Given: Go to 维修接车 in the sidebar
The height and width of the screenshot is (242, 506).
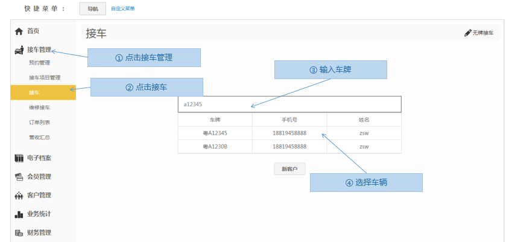Looking at the screenshot, I should (39, 107).
